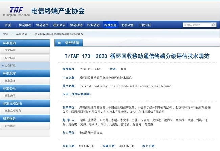Viewport: 220px width, 151px height.
Task: Open 协会动态 from the navigation bar
Action: (x=76, y=25)
